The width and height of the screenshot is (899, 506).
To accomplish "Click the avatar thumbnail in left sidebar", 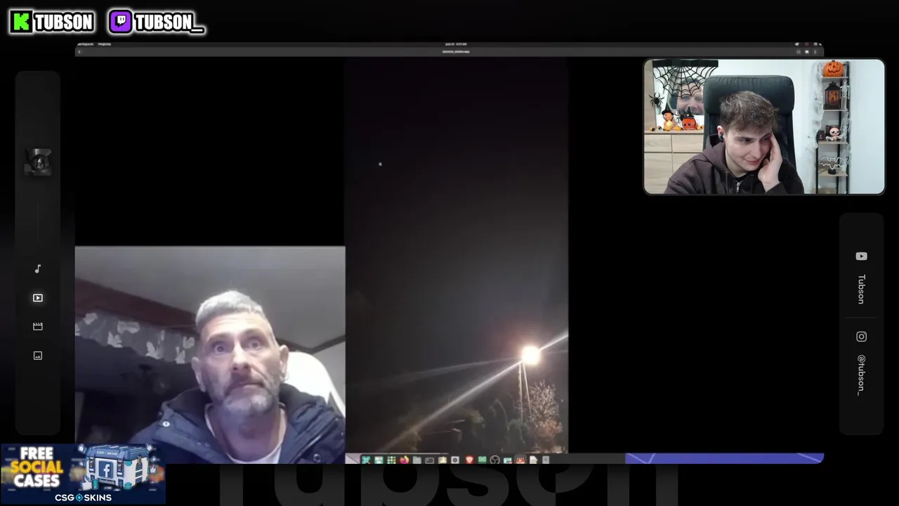I will [x=38, y=162].
